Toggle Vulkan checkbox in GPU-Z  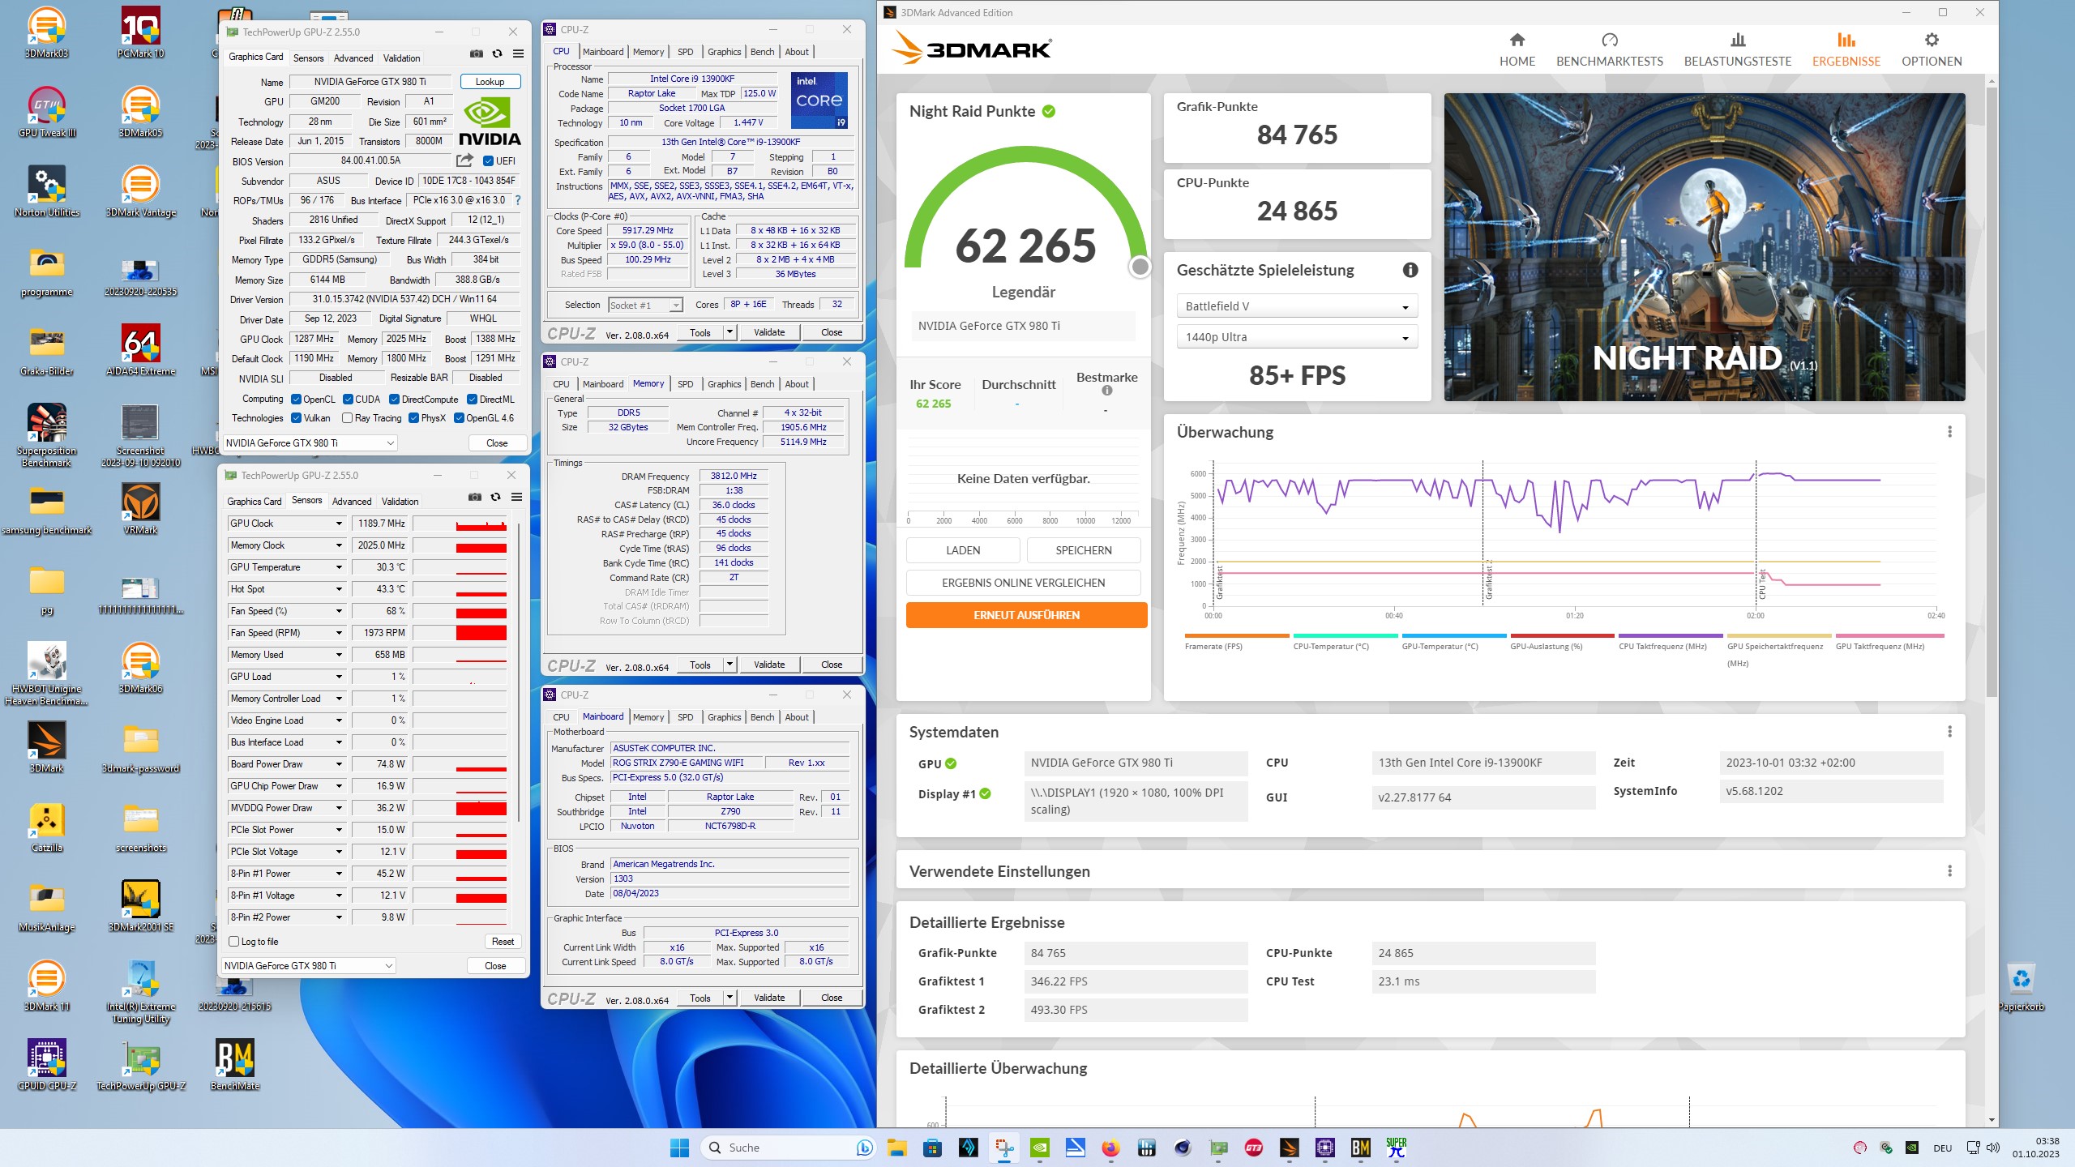[x=297, y=418]
